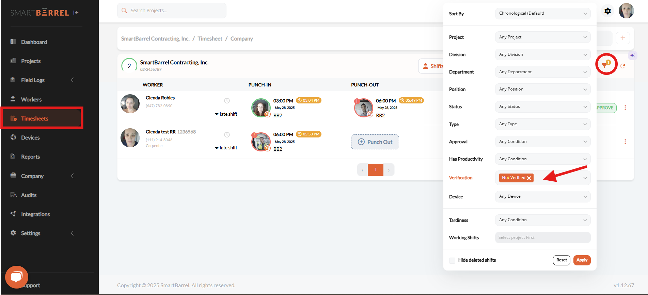The image size is (648, 295).
Task: Check Hide deleted shifts
Action: pos(452,260)
